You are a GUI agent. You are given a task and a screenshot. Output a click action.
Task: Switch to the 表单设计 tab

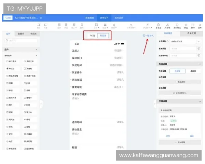click(x=104, y=18)
